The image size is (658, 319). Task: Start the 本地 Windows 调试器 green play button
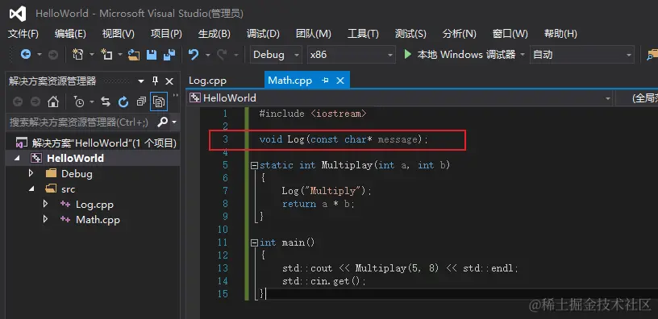[x=407, y=55]
